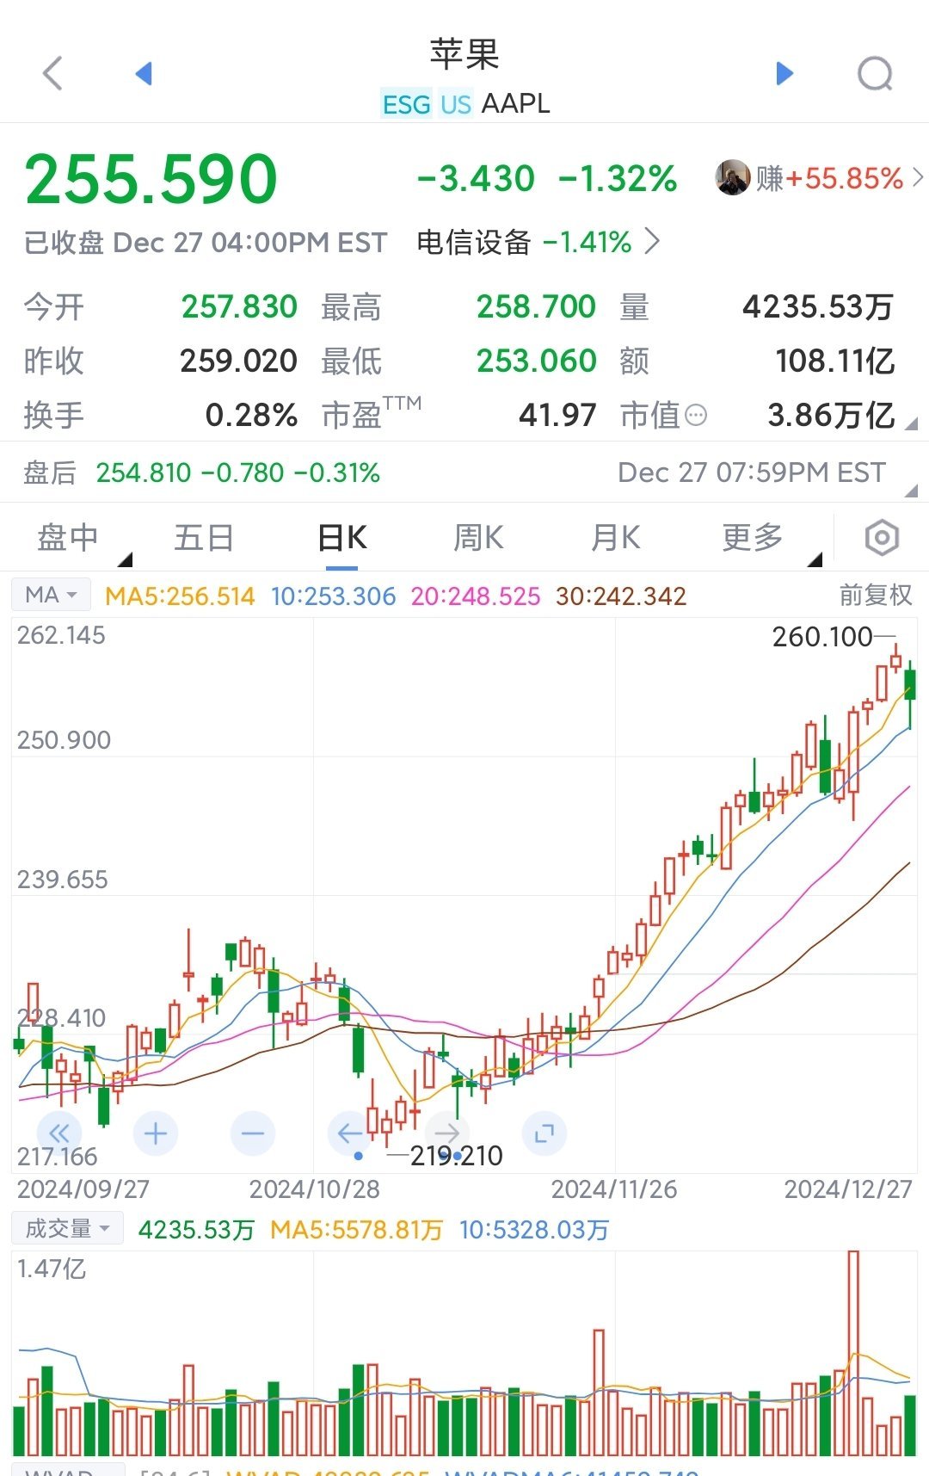Switch to previous stock with blue left triangle
The height and width of the screenshot is (1476, 929).
pyautogui.click(x=144, y=73)
